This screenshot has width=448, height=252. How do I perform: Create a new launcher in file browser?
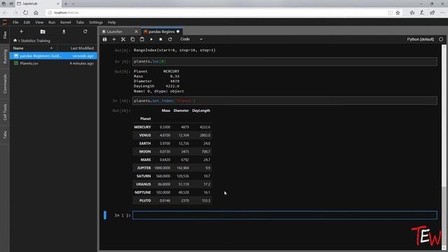(x=22, y=31)
